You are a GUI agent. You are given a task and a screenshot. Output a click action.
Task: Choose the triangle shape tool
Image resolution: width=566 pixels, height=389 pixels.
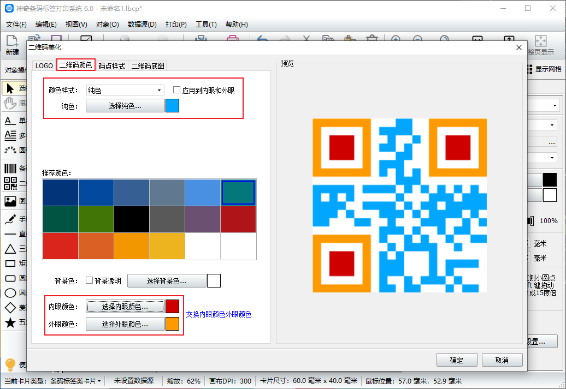pyautogui.click(x=10, y=249)
